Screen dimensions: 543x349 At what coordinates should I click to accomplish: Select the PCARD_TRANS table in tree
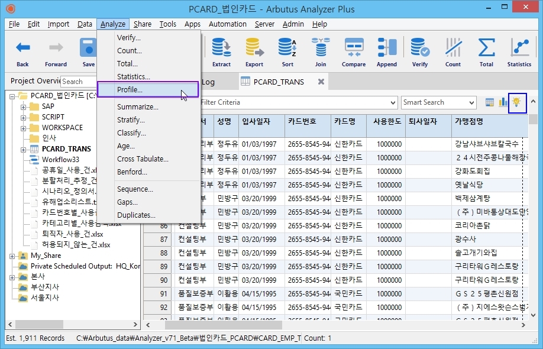(x=66, y=149)
